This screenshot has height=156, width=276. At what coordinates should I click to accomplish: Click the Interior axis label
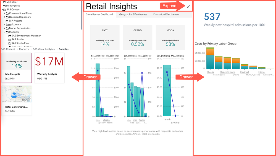coord(262,72)
